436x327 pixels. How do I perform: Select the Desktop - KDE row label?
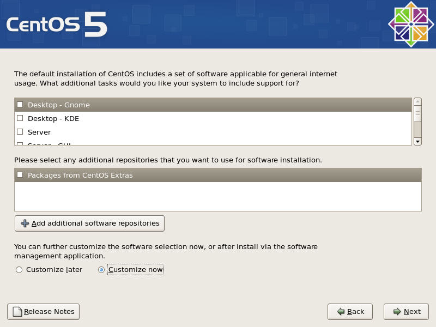coord(53,119)
